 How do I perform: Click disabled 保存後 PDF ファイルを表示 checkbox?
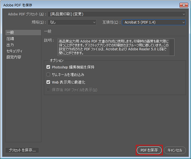[48, 90]
